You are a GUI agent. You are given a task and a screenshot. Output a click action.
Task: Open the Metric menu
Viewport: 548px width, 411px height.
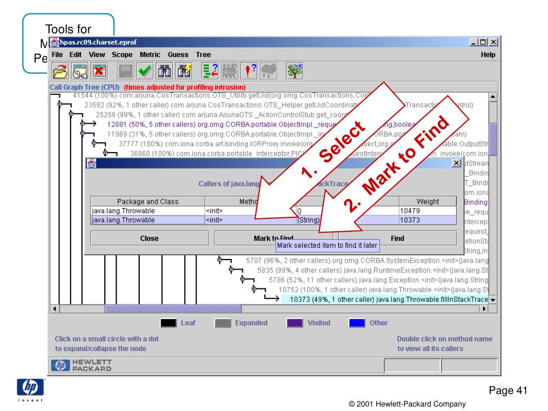click(x=150, y=55)
